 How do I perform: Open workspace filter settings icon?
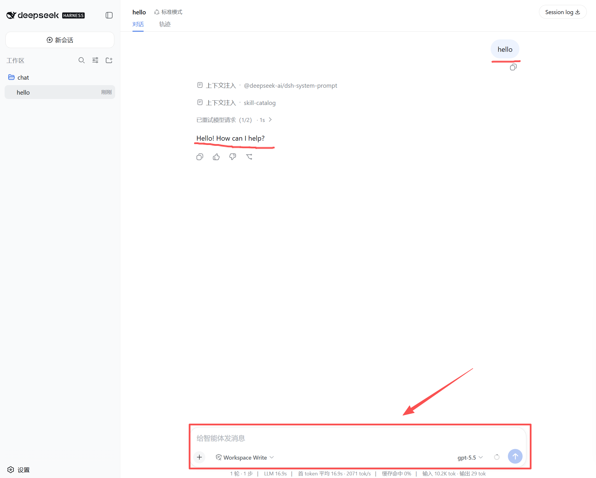click(x=95, y=60)
